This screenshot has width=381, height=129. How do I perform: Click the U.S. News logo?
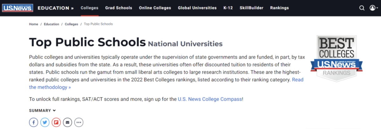17,8
